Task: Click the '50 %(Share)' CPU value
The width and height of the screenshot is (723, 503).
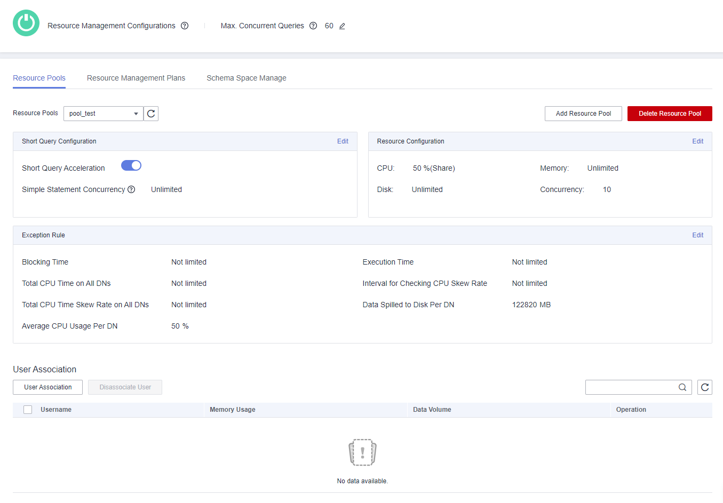Action: pyautogui.click(x=434, y=168)
